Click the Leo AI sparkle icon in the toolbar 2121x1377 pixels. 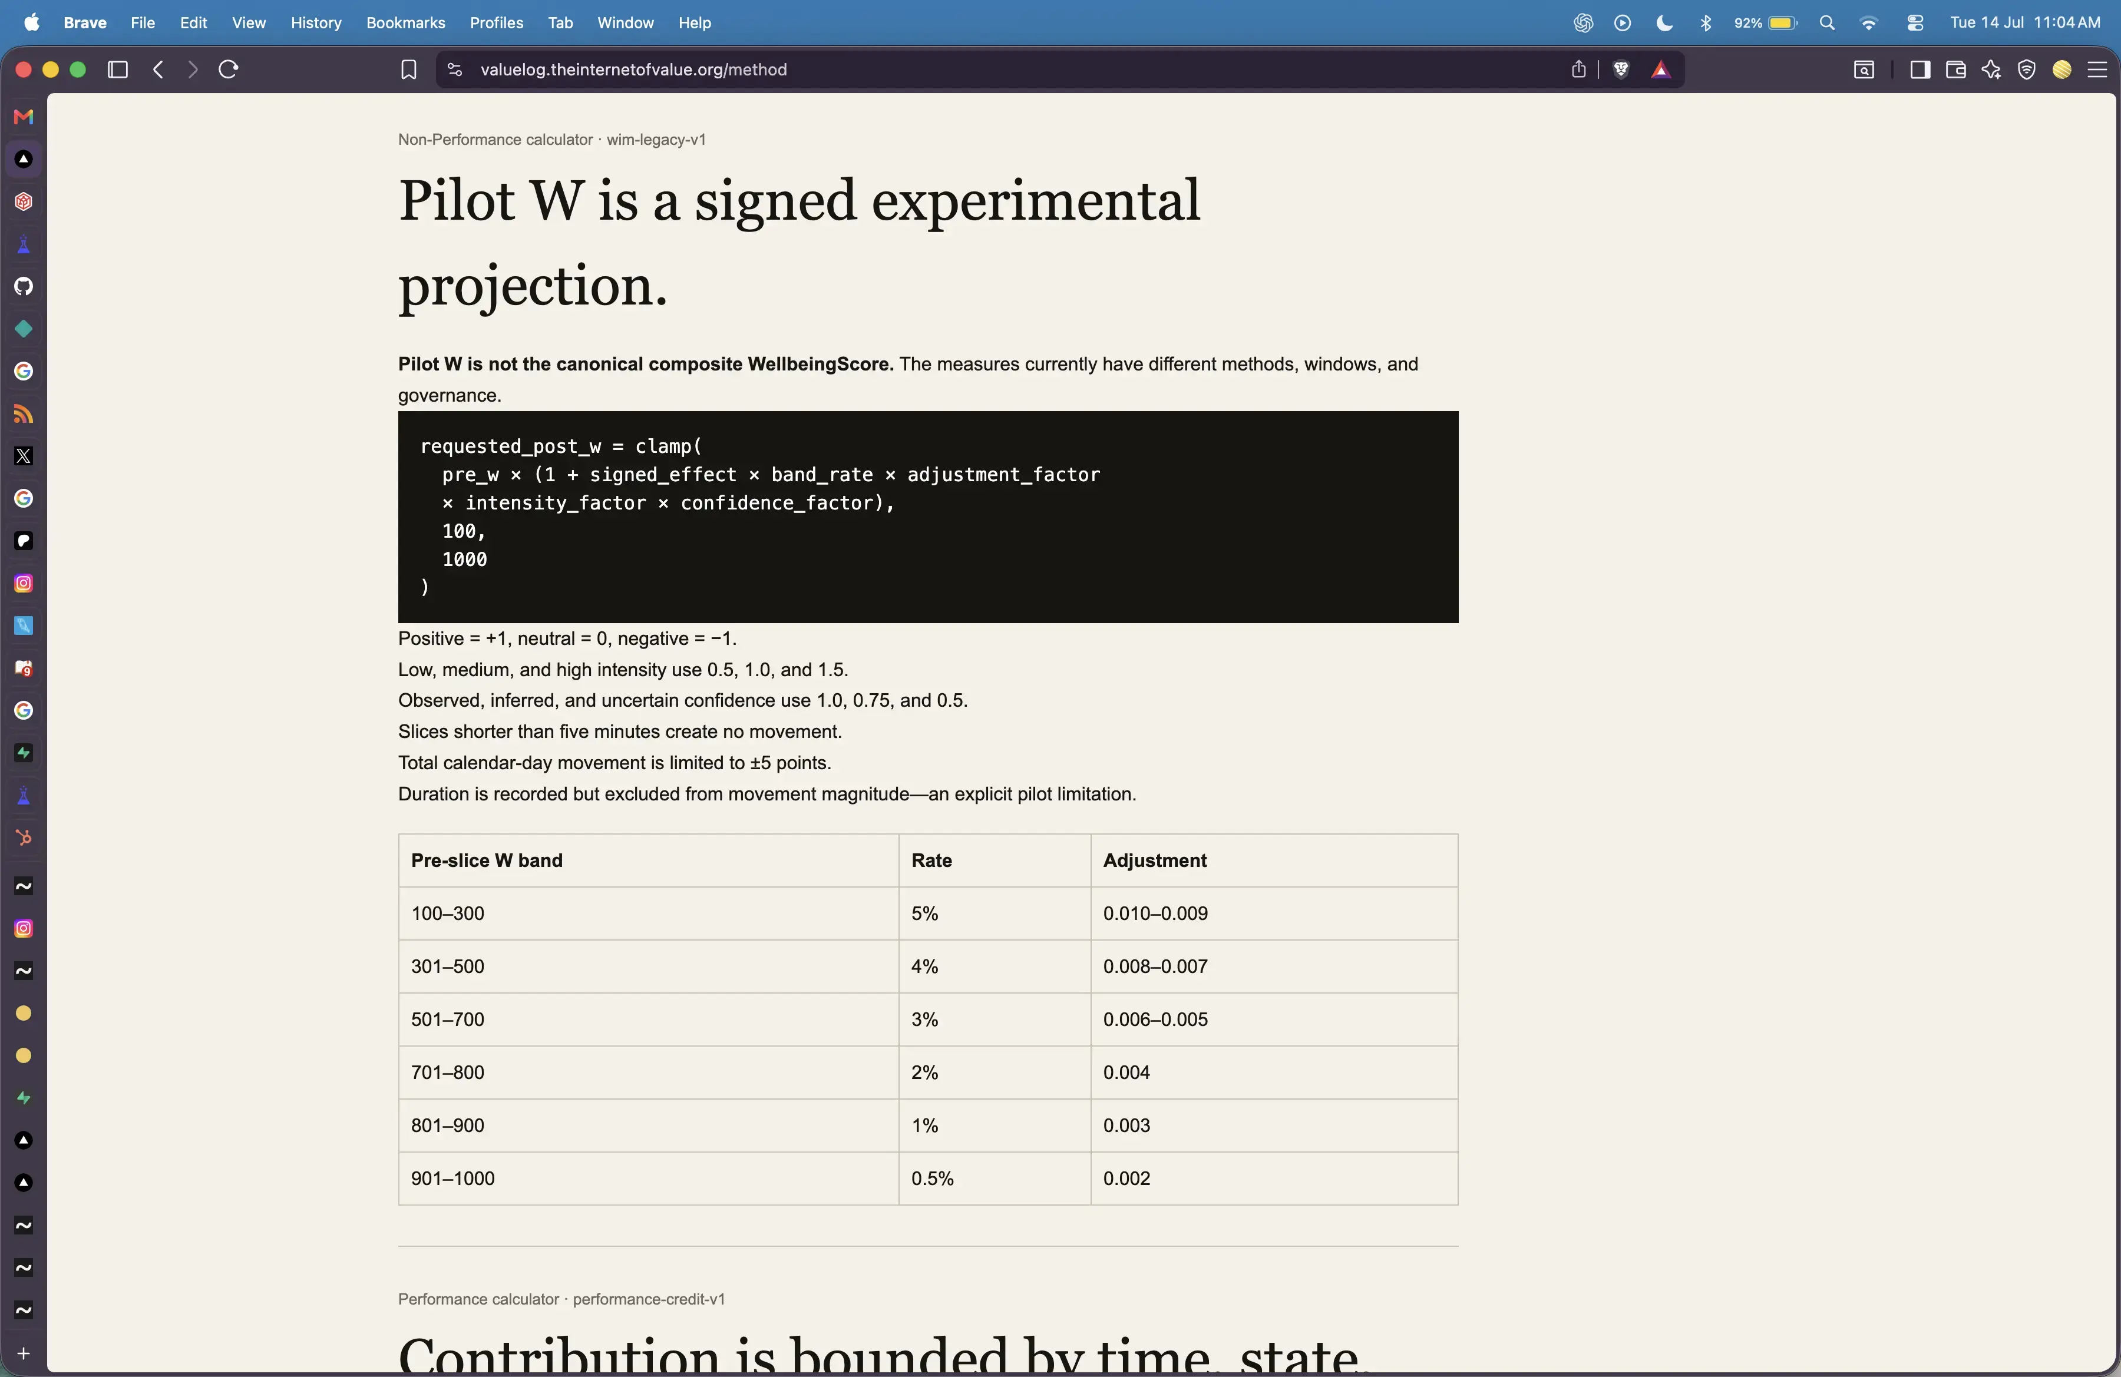point(1991,69)
